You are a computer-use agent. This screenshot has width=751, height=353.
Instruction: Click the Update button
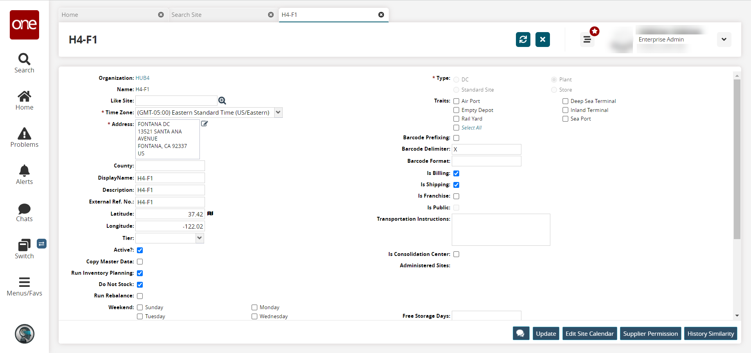546,333
